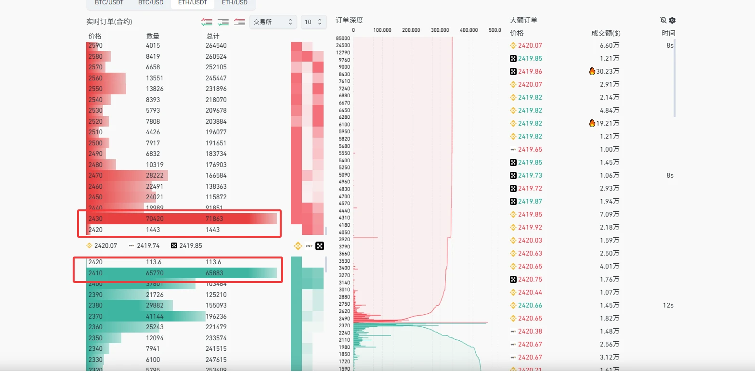This screenshot has height=373, width=755.
Task: Click the fire icon next to 30.23万
Action: point(592,71)
